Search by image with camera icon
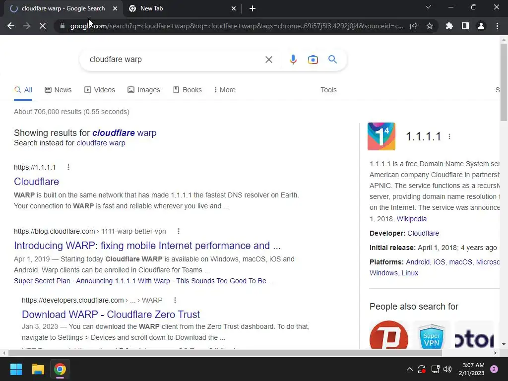508x381 pixels. 313,60
